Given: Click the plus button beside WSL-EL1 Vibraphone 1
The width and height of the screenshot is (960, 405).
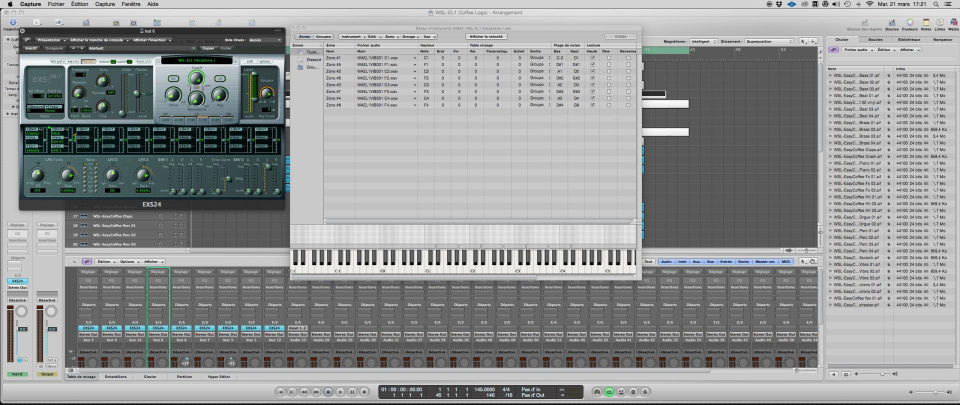Looking at the screenshot, I should [235, 61].
